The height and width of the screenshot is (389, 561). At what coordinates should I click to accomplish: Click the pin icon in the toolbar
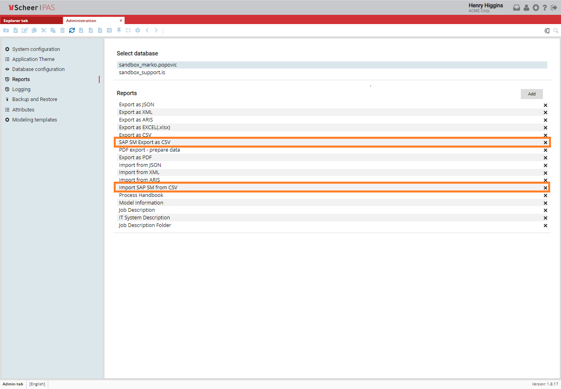119,30
